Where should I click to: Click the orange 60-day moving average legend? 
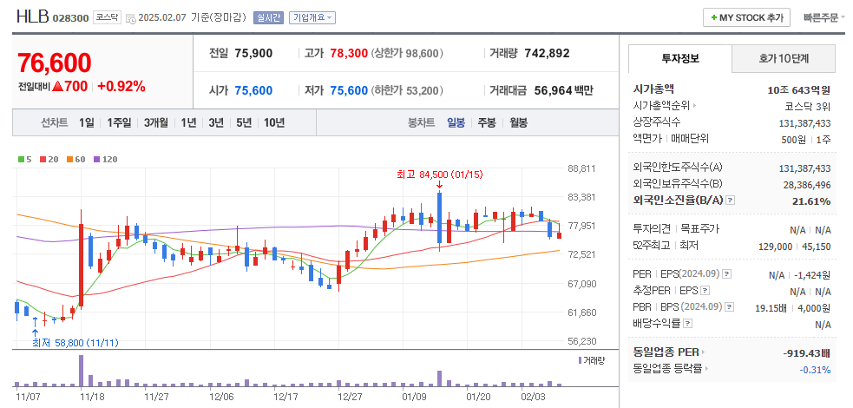76,160
